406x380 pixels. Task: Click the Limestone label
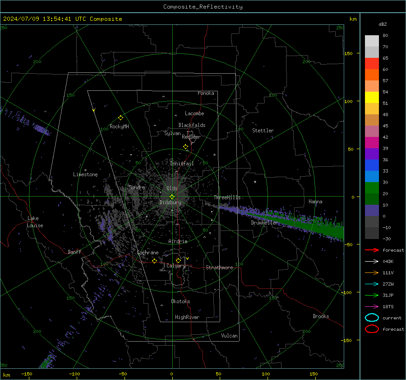tap(85, 174)
